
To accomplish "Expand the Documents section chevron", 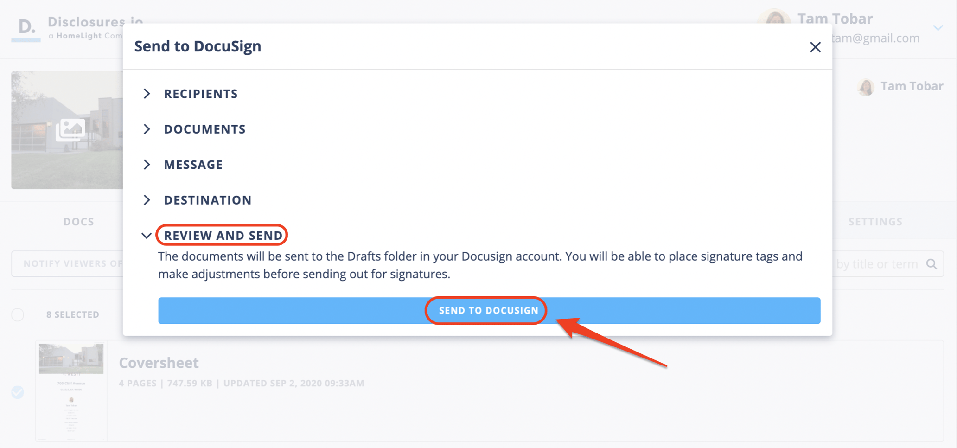I will (147, 129).
